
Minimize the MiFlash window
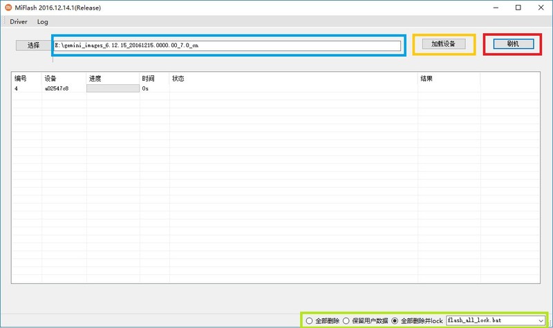(496, 8)
